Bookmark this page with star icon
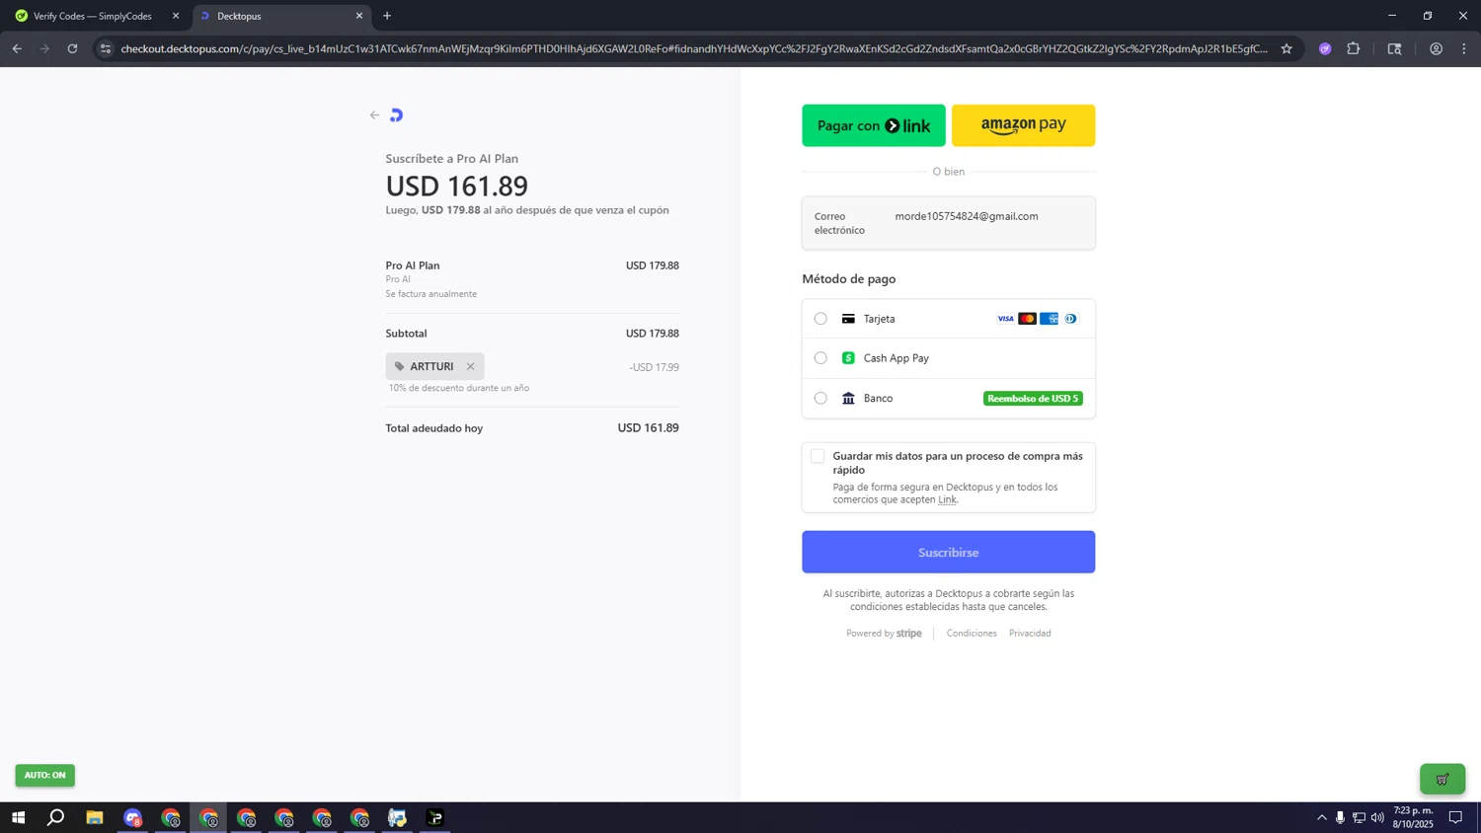Viewport: 1481px width, 833px height. (1286, 48)
